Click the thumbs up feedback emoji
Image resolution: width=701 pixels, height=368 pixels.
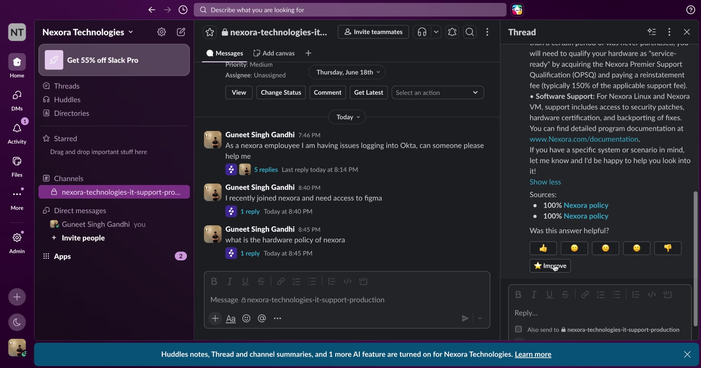click(x=543, y=248)
